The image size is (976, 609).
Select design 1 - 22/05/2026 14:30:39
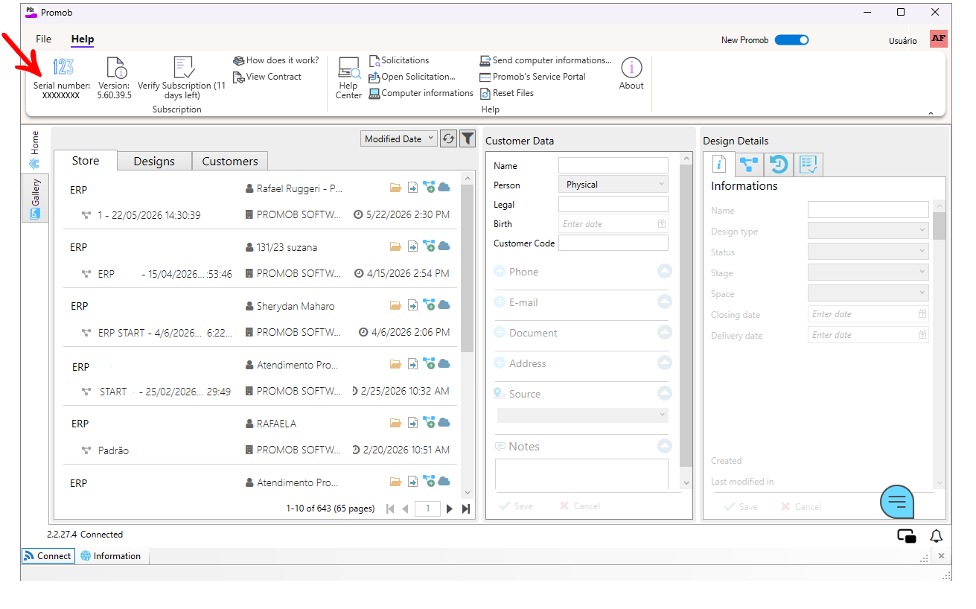pyautogui.click(x=149, y=215)
